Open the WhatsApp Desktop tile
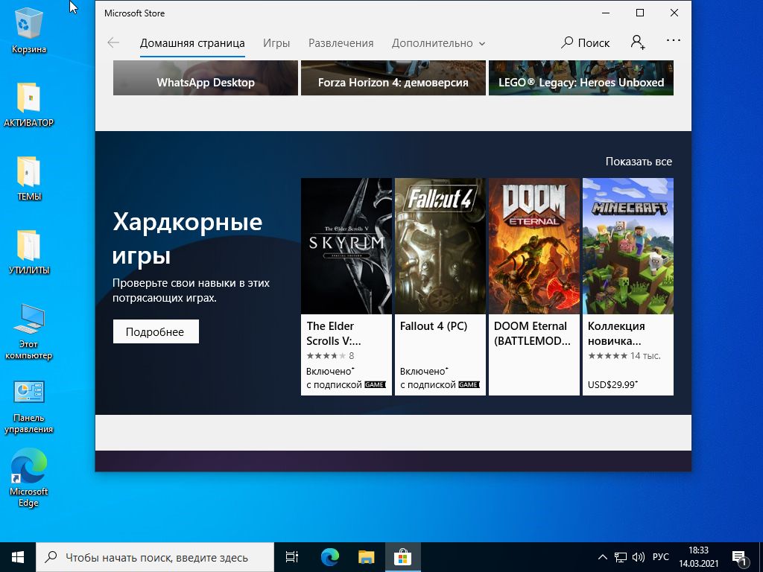763x572 pixels. [x=206, y=77]
